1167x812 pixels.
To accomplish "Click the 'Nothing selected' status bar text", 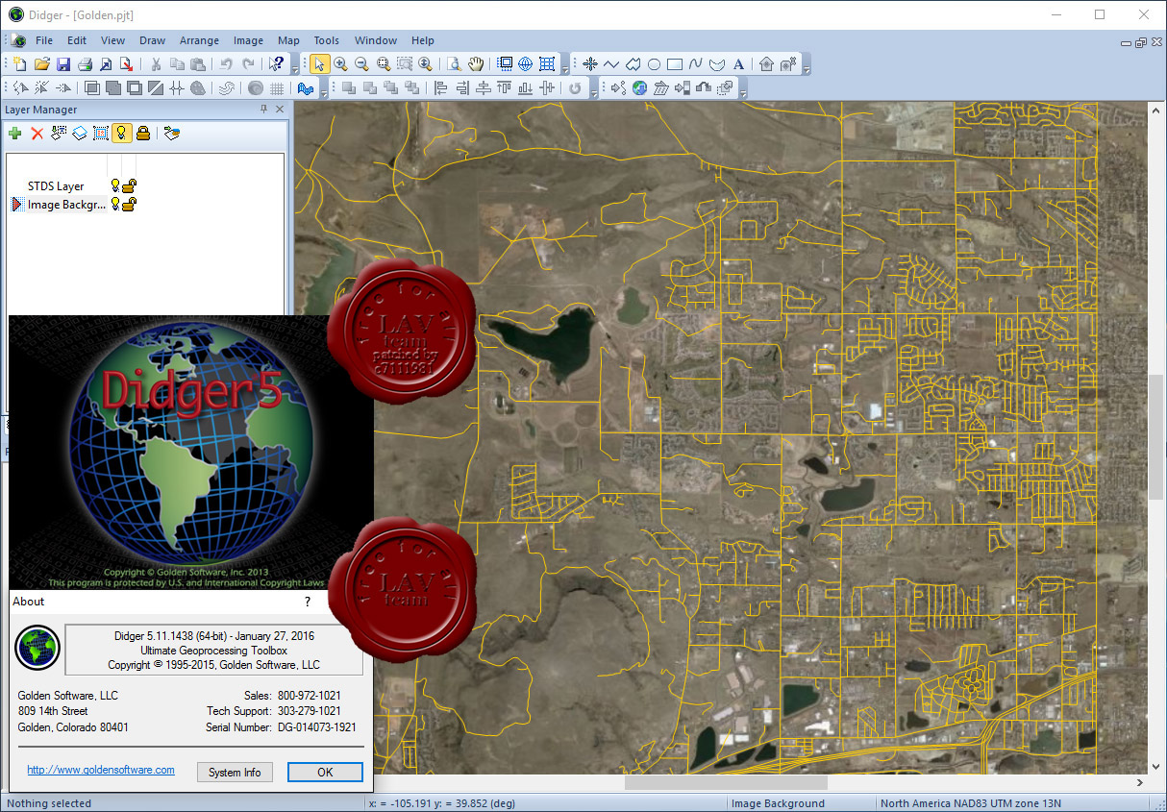I will pos(49,803).
